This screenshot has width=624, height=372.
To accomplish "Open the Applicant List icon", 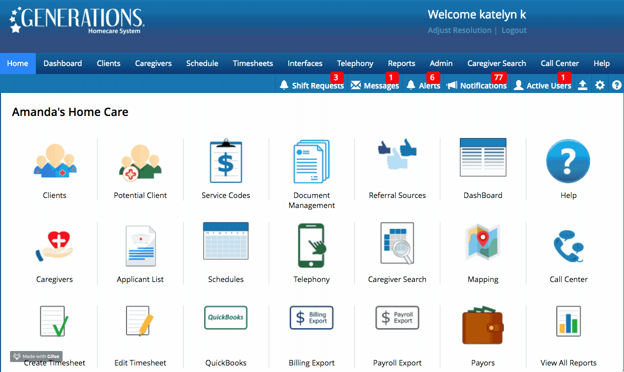I will pos(140,246).
